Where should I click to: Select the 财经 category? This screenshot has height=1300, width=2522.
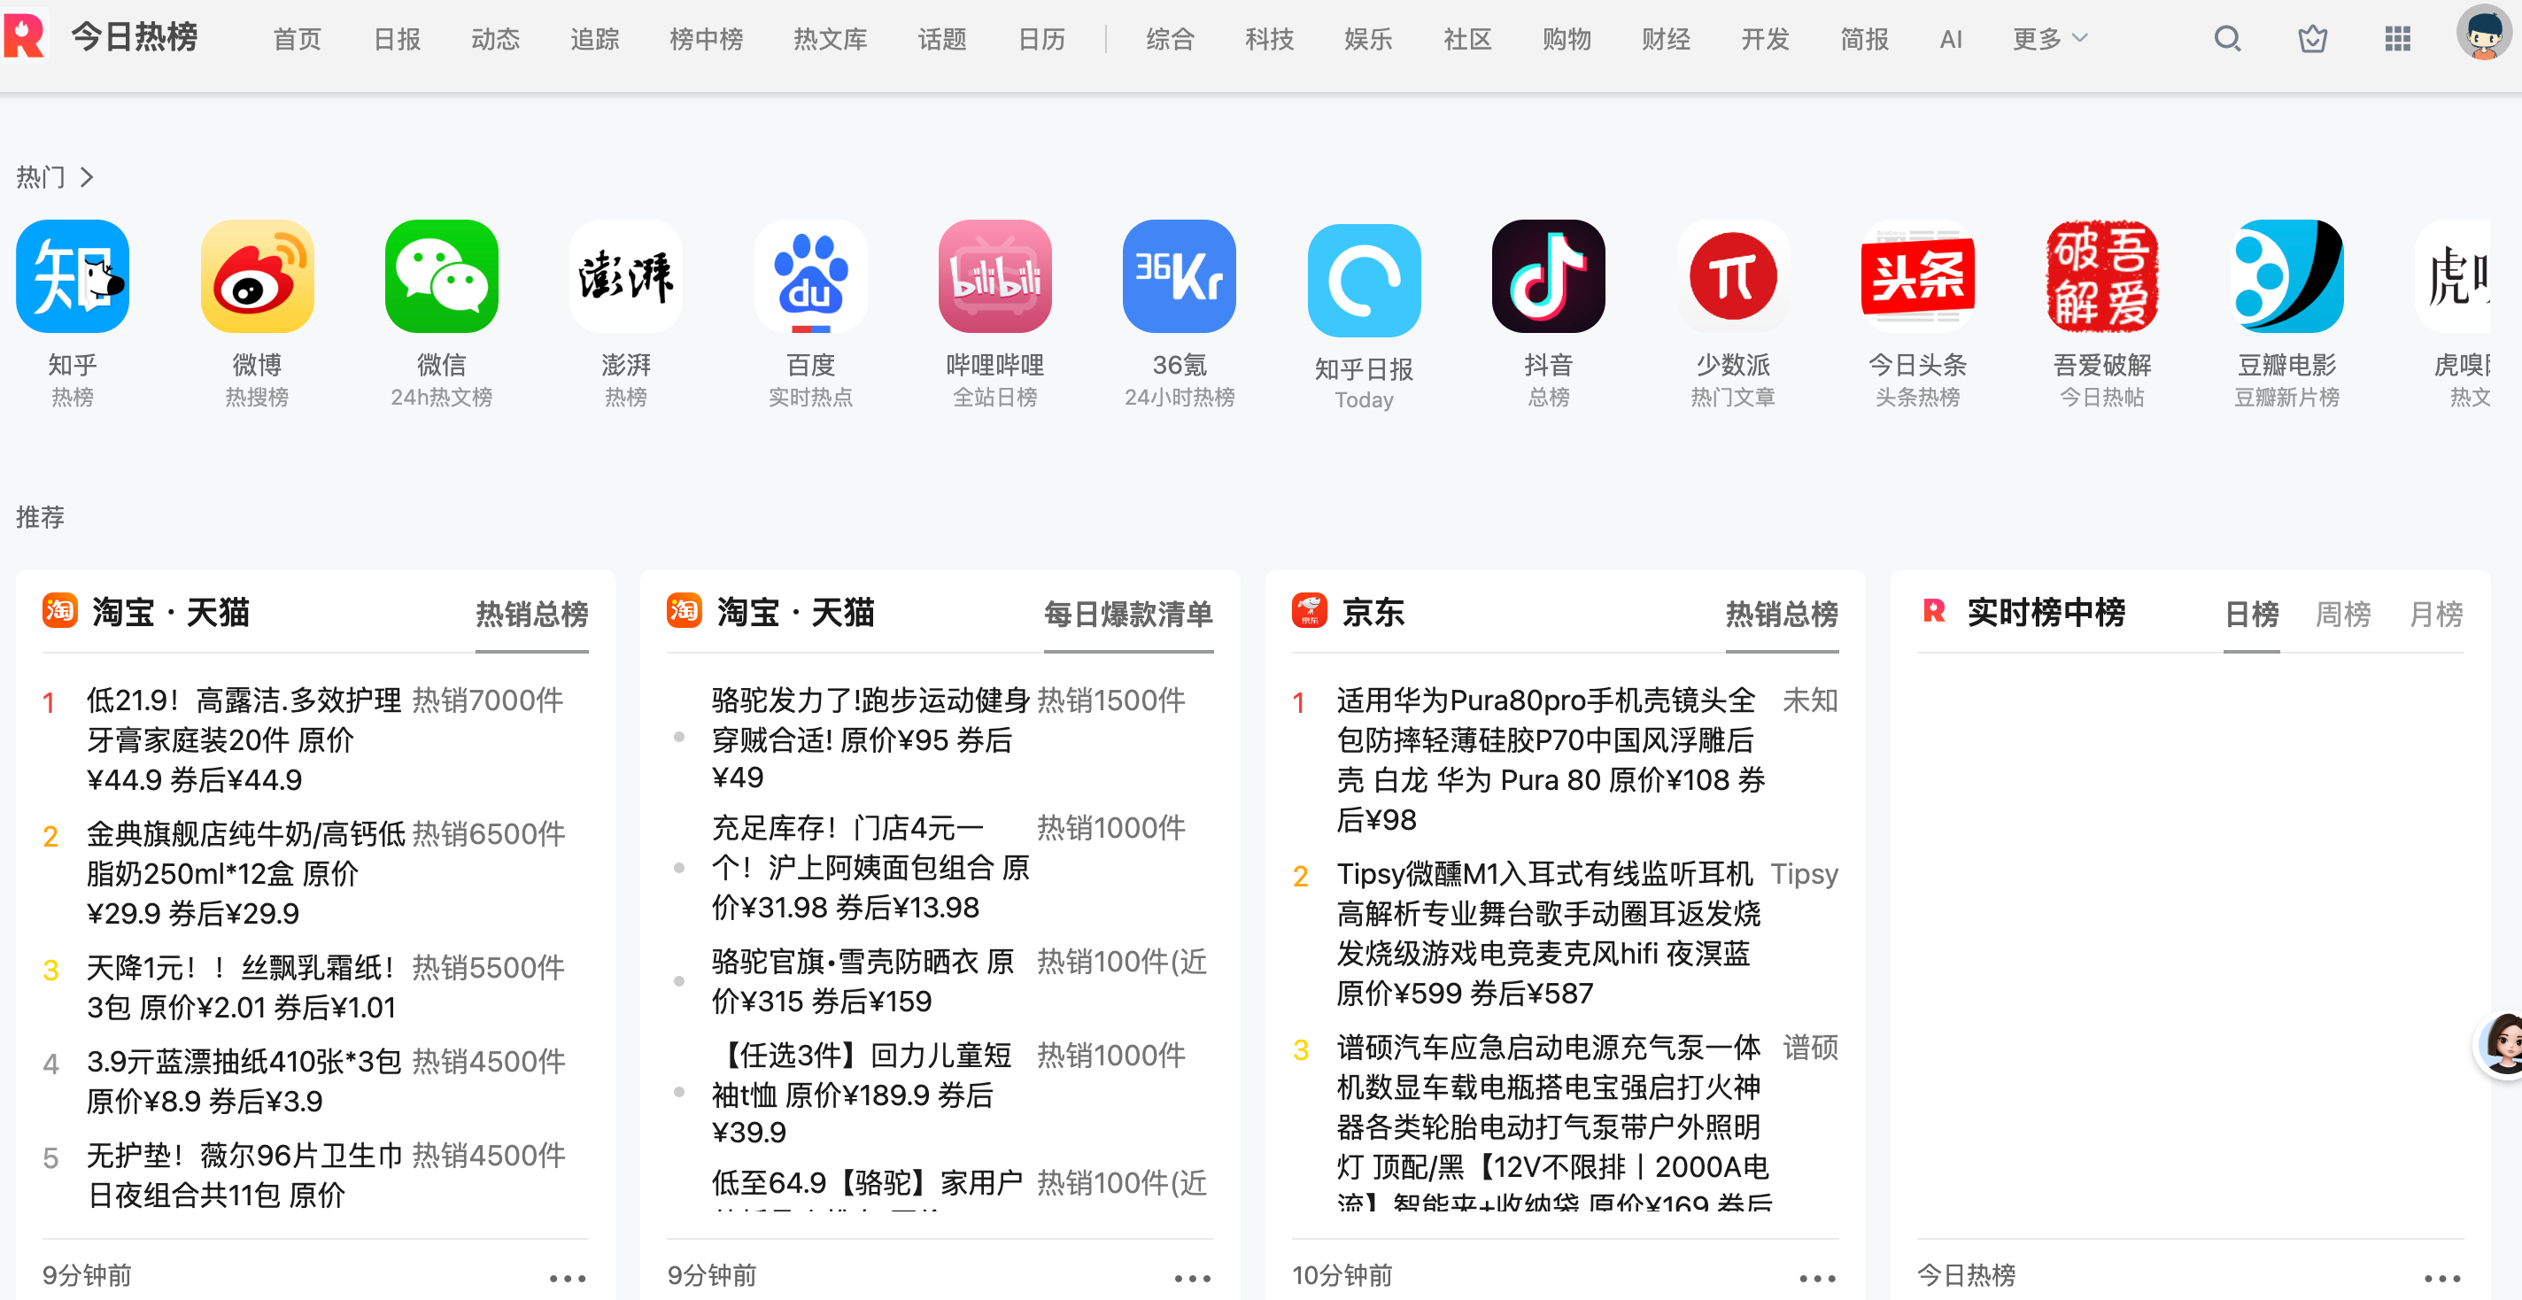click(x=1666, y=38)
